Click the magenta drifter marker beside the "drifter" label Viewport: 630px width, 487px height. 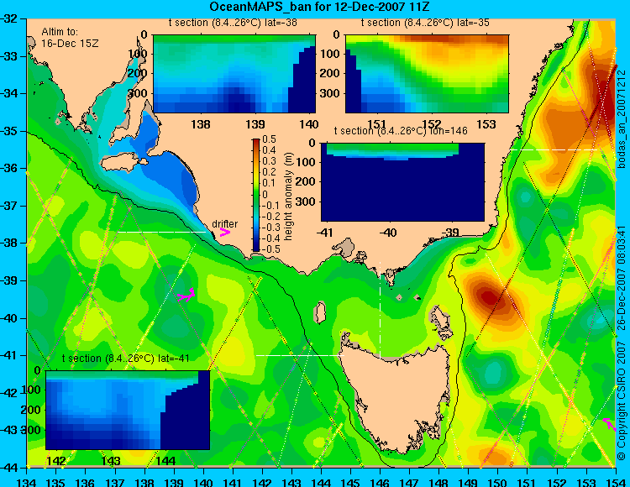click(x=224, y=232)
